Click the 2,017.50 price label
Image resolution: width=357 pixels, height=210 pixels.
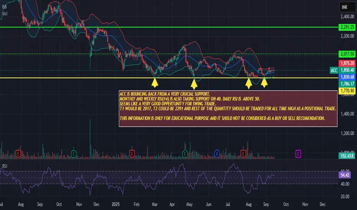347,54
